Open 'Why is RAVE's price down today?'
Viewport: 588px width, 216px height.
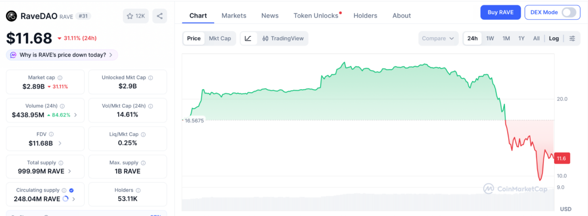click(62, 55)
